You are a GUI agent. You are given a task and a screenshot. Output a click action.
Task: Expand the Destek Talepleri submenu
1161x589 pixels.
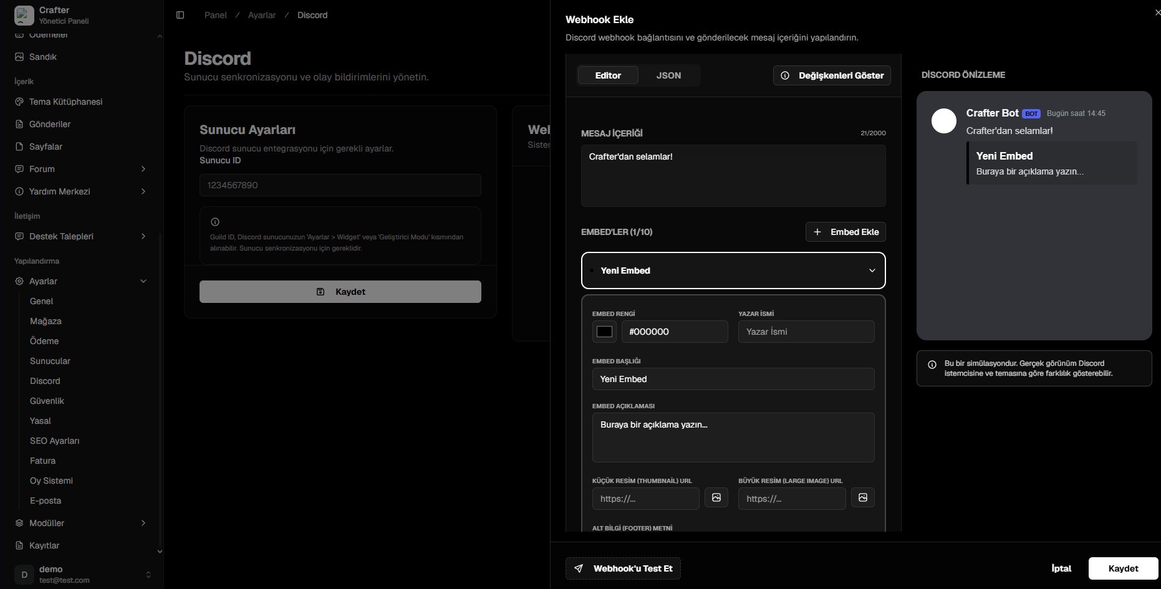pos(143,236)
